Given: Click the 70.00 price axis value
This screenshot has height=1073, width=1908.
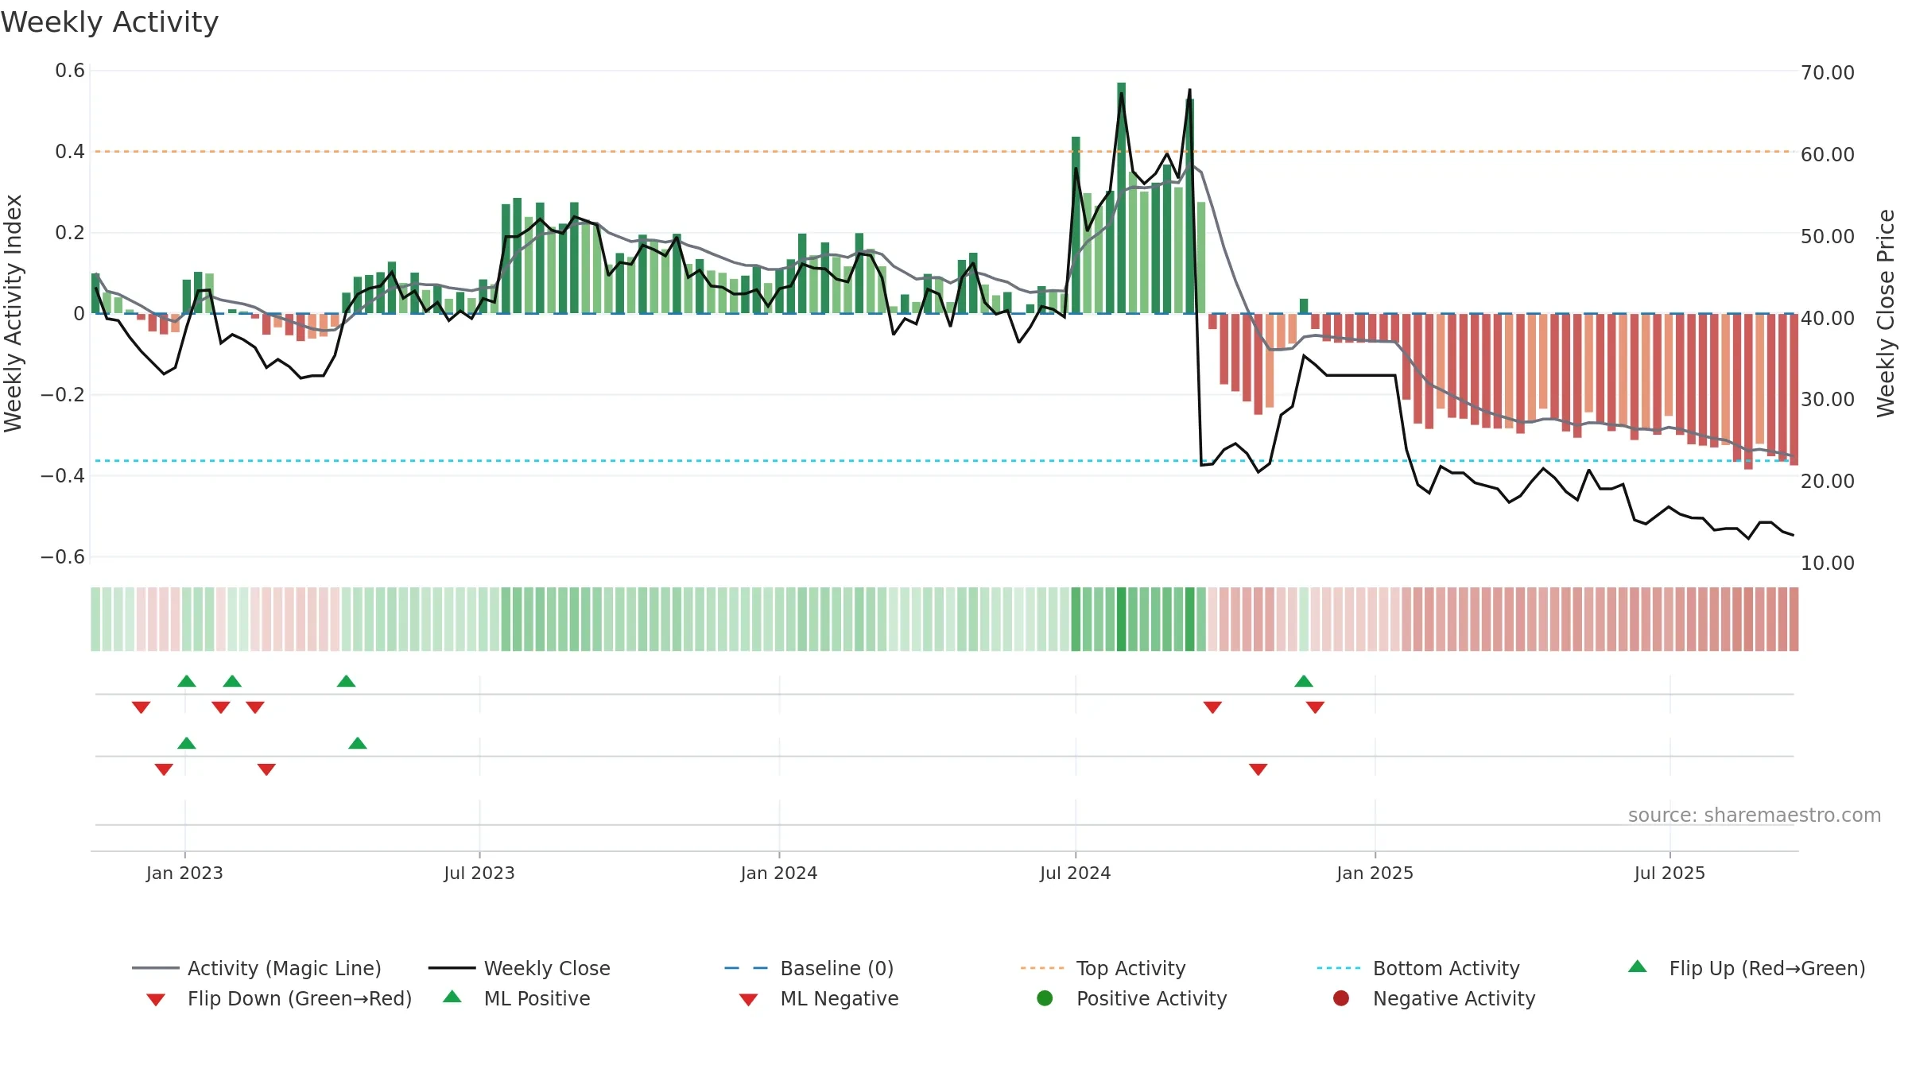Looking at the screenshot, I should pyautogui.click(x=1828, y=72).
